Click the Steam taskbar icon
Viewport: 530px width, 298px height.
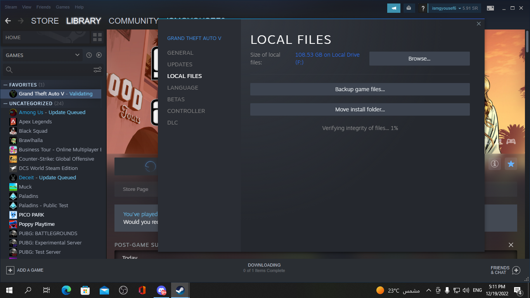(x=180, y=290)
